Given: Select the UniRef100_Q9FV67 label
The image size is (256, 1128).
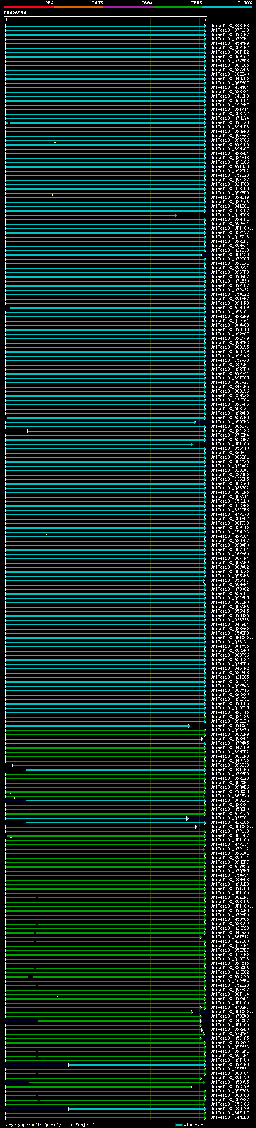Looking at the screenshot, I should coord(229,136).
